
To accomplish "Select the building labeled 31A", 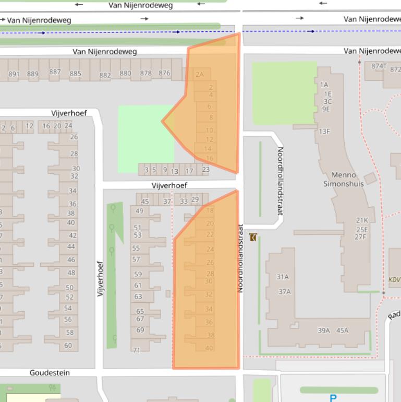I will coord(283,277).
